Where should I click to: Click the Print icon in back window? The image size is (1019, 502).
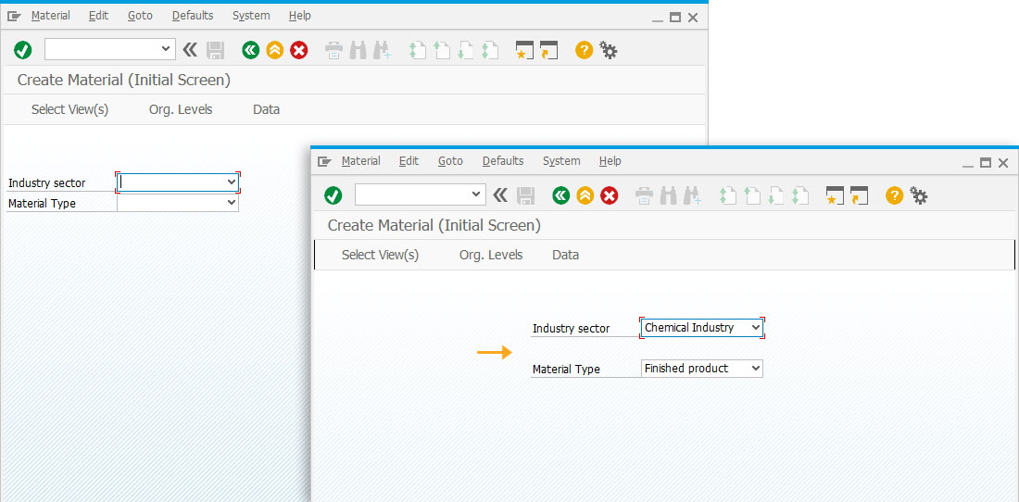coord(334,51)
